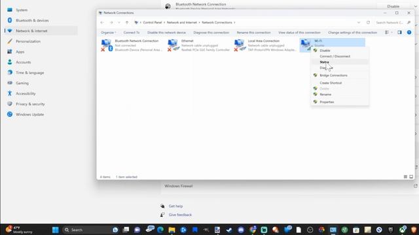Expand the Bluetooth Network Connection row in Settings

click(416, 6)
